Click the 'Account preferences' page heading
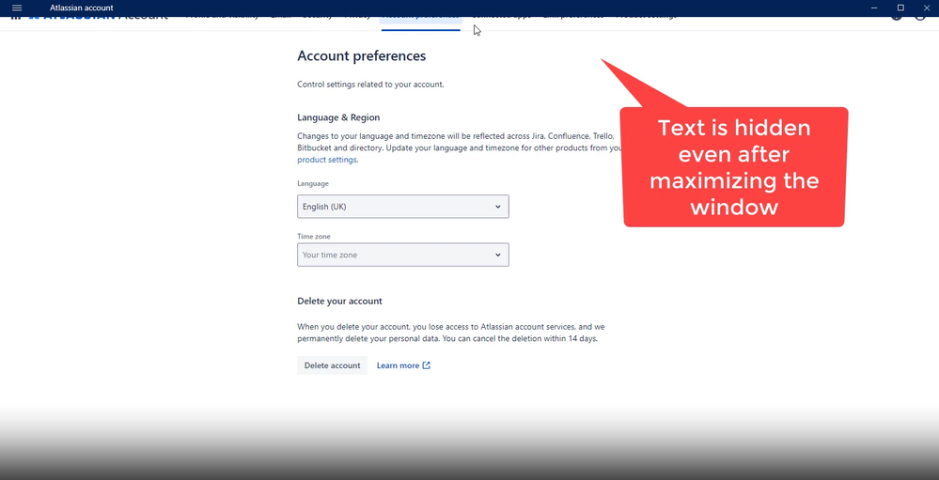The image size is (939, 480). [362, 55]
